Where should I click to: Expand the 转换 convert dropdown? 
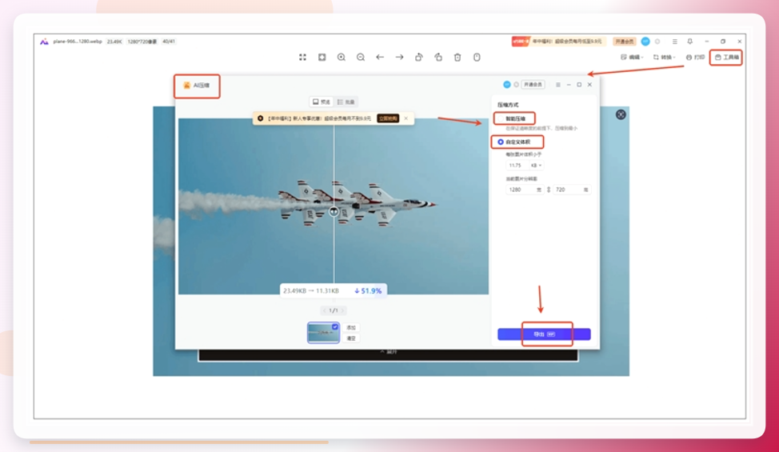pos(665,57)
